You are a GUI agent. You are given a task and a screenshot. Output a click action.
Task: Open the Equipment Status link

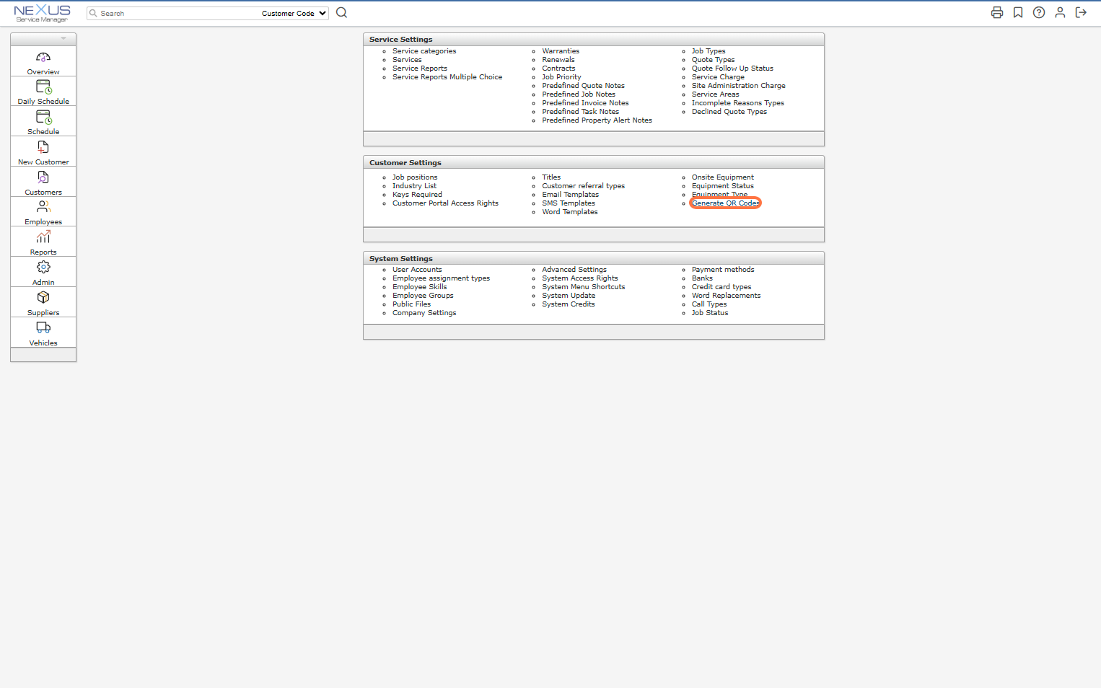[x=722, y=186]
